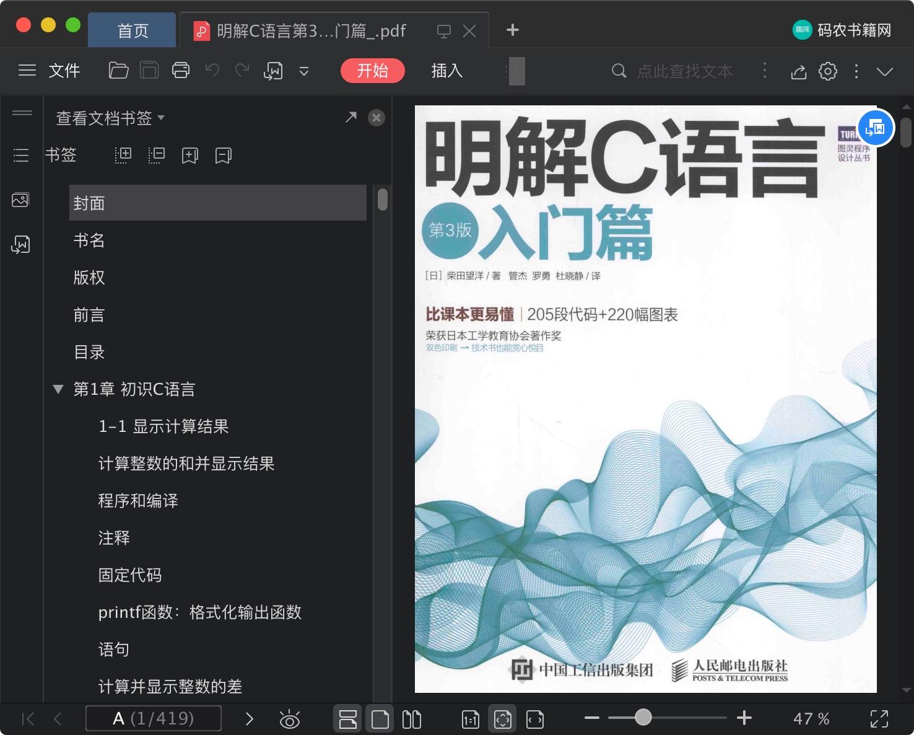This screenshot has height=735, width=914.
Task: Open the thumbnails sidebar icon
Action: (20, 200)
